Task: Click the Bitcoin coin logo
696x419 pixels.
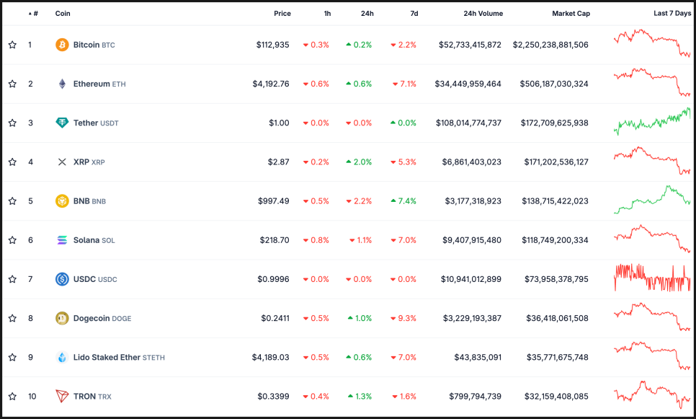Action: click(x=62, y=45)
